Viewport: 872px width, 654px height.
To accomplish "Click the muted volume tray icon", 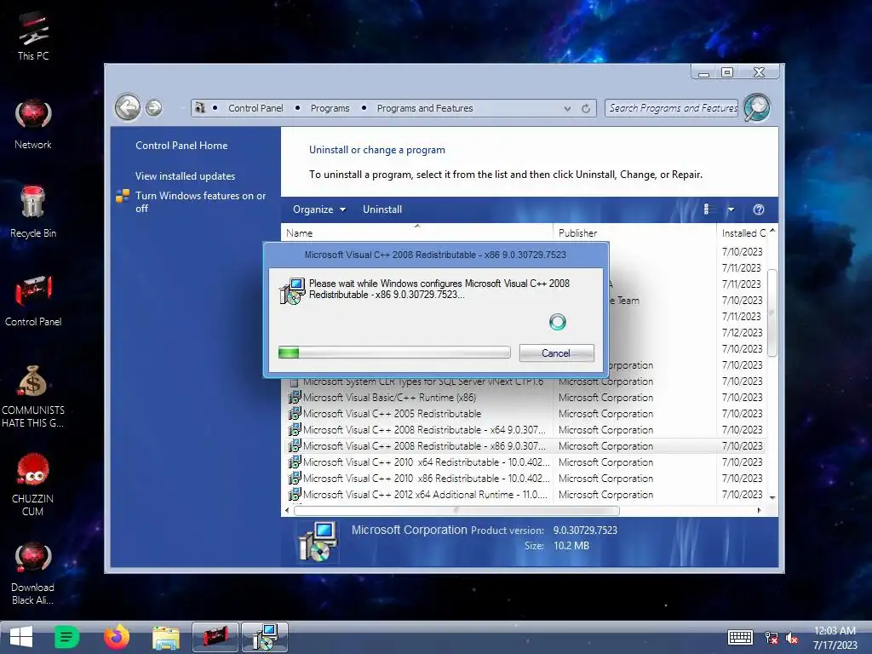I will point(792,638).
